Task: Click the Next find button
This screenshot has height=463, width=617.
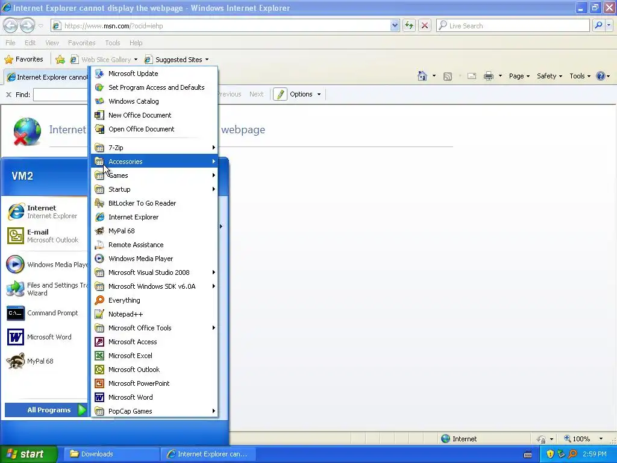Action: (256, 94)
